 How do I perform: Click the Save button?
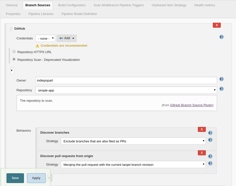15,178
